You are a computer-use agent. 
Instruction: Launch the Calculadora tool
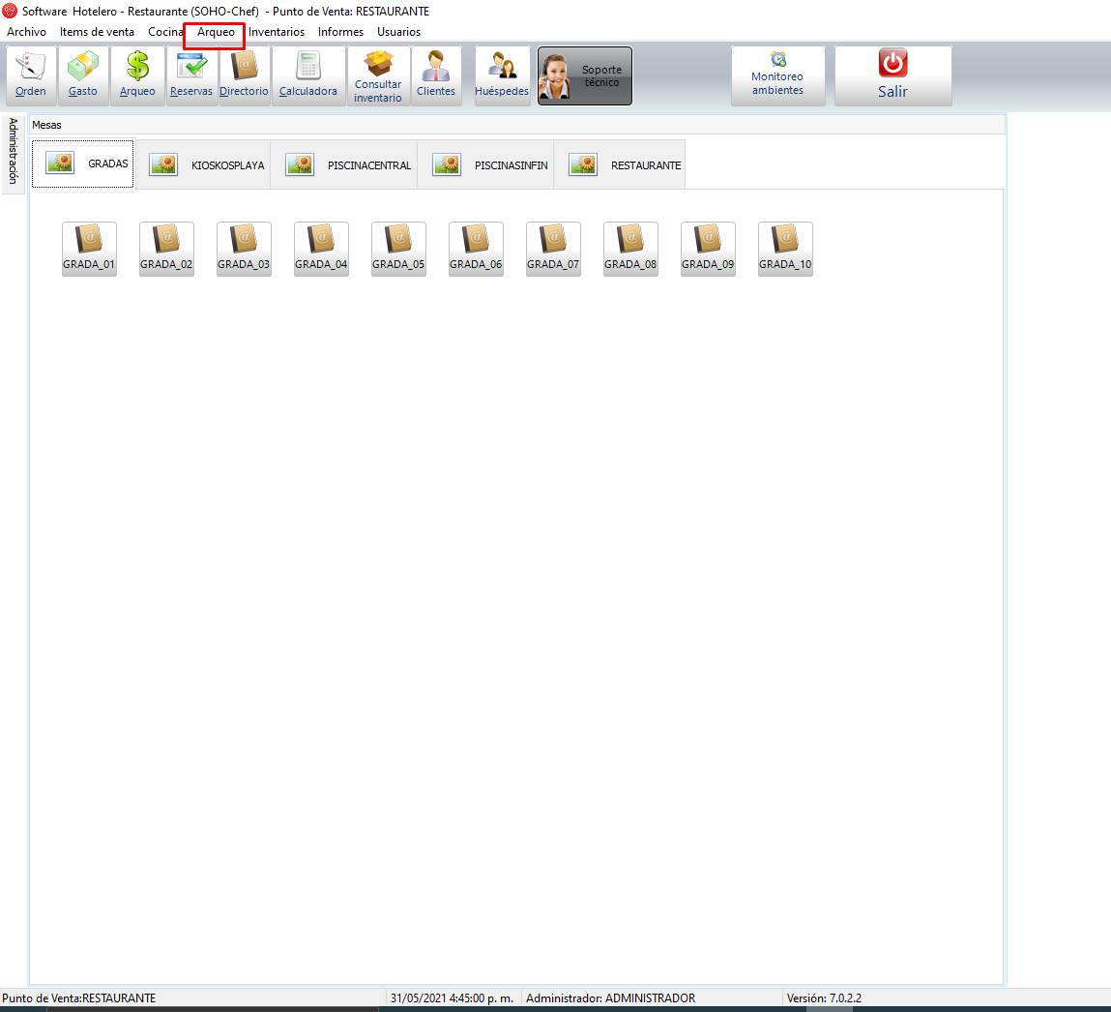tap(308, 75)
